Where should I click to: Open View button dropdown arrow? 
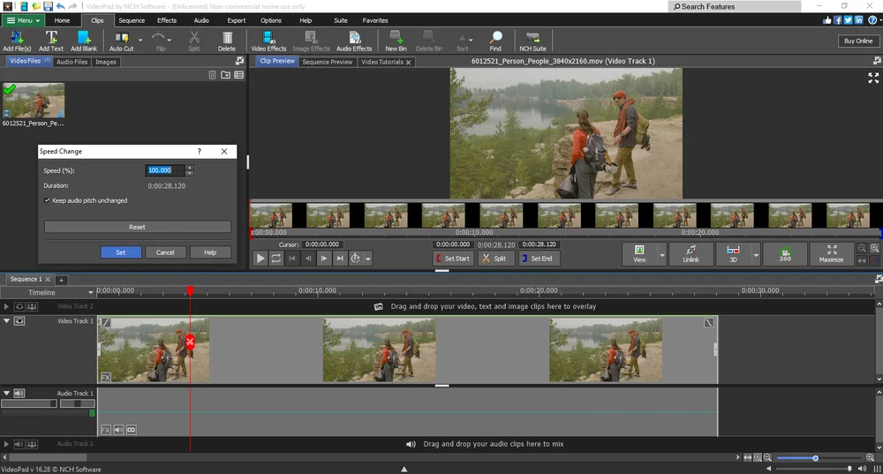[x=662, y=254]
